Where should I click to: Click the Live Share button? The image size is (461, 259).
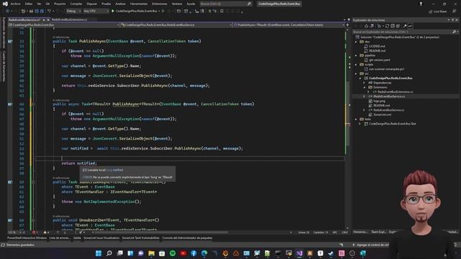point(438,12)
